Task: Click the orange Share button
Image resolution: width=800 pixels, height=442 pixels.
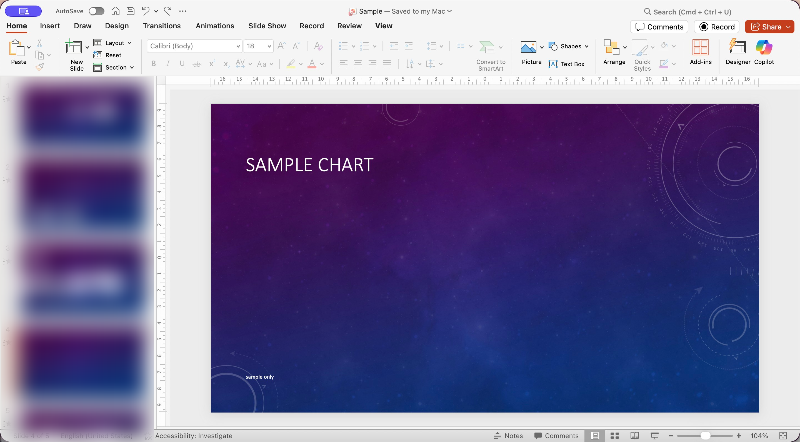Action: point(766,27)
